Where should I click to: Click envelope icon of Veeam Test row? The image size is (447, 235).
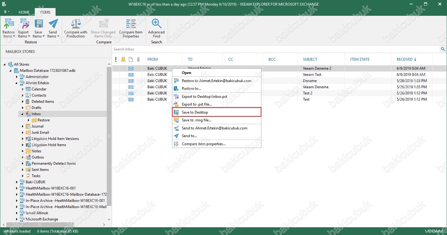coord(131,75)
